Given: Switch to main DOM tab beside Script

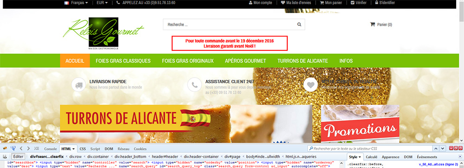Looking at the screenshot, I should click(x=109, y=149).
